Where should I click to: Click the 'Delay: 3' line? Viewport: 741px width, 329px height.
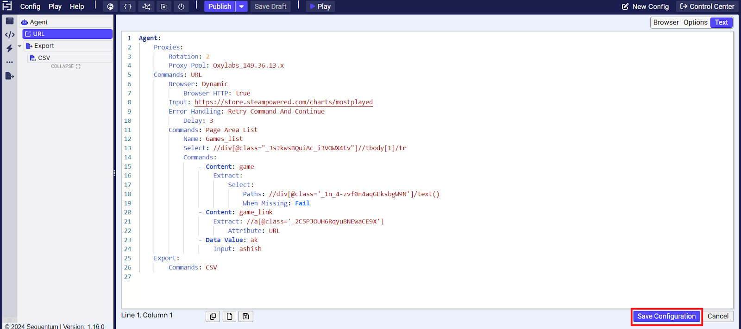[198, 121]
